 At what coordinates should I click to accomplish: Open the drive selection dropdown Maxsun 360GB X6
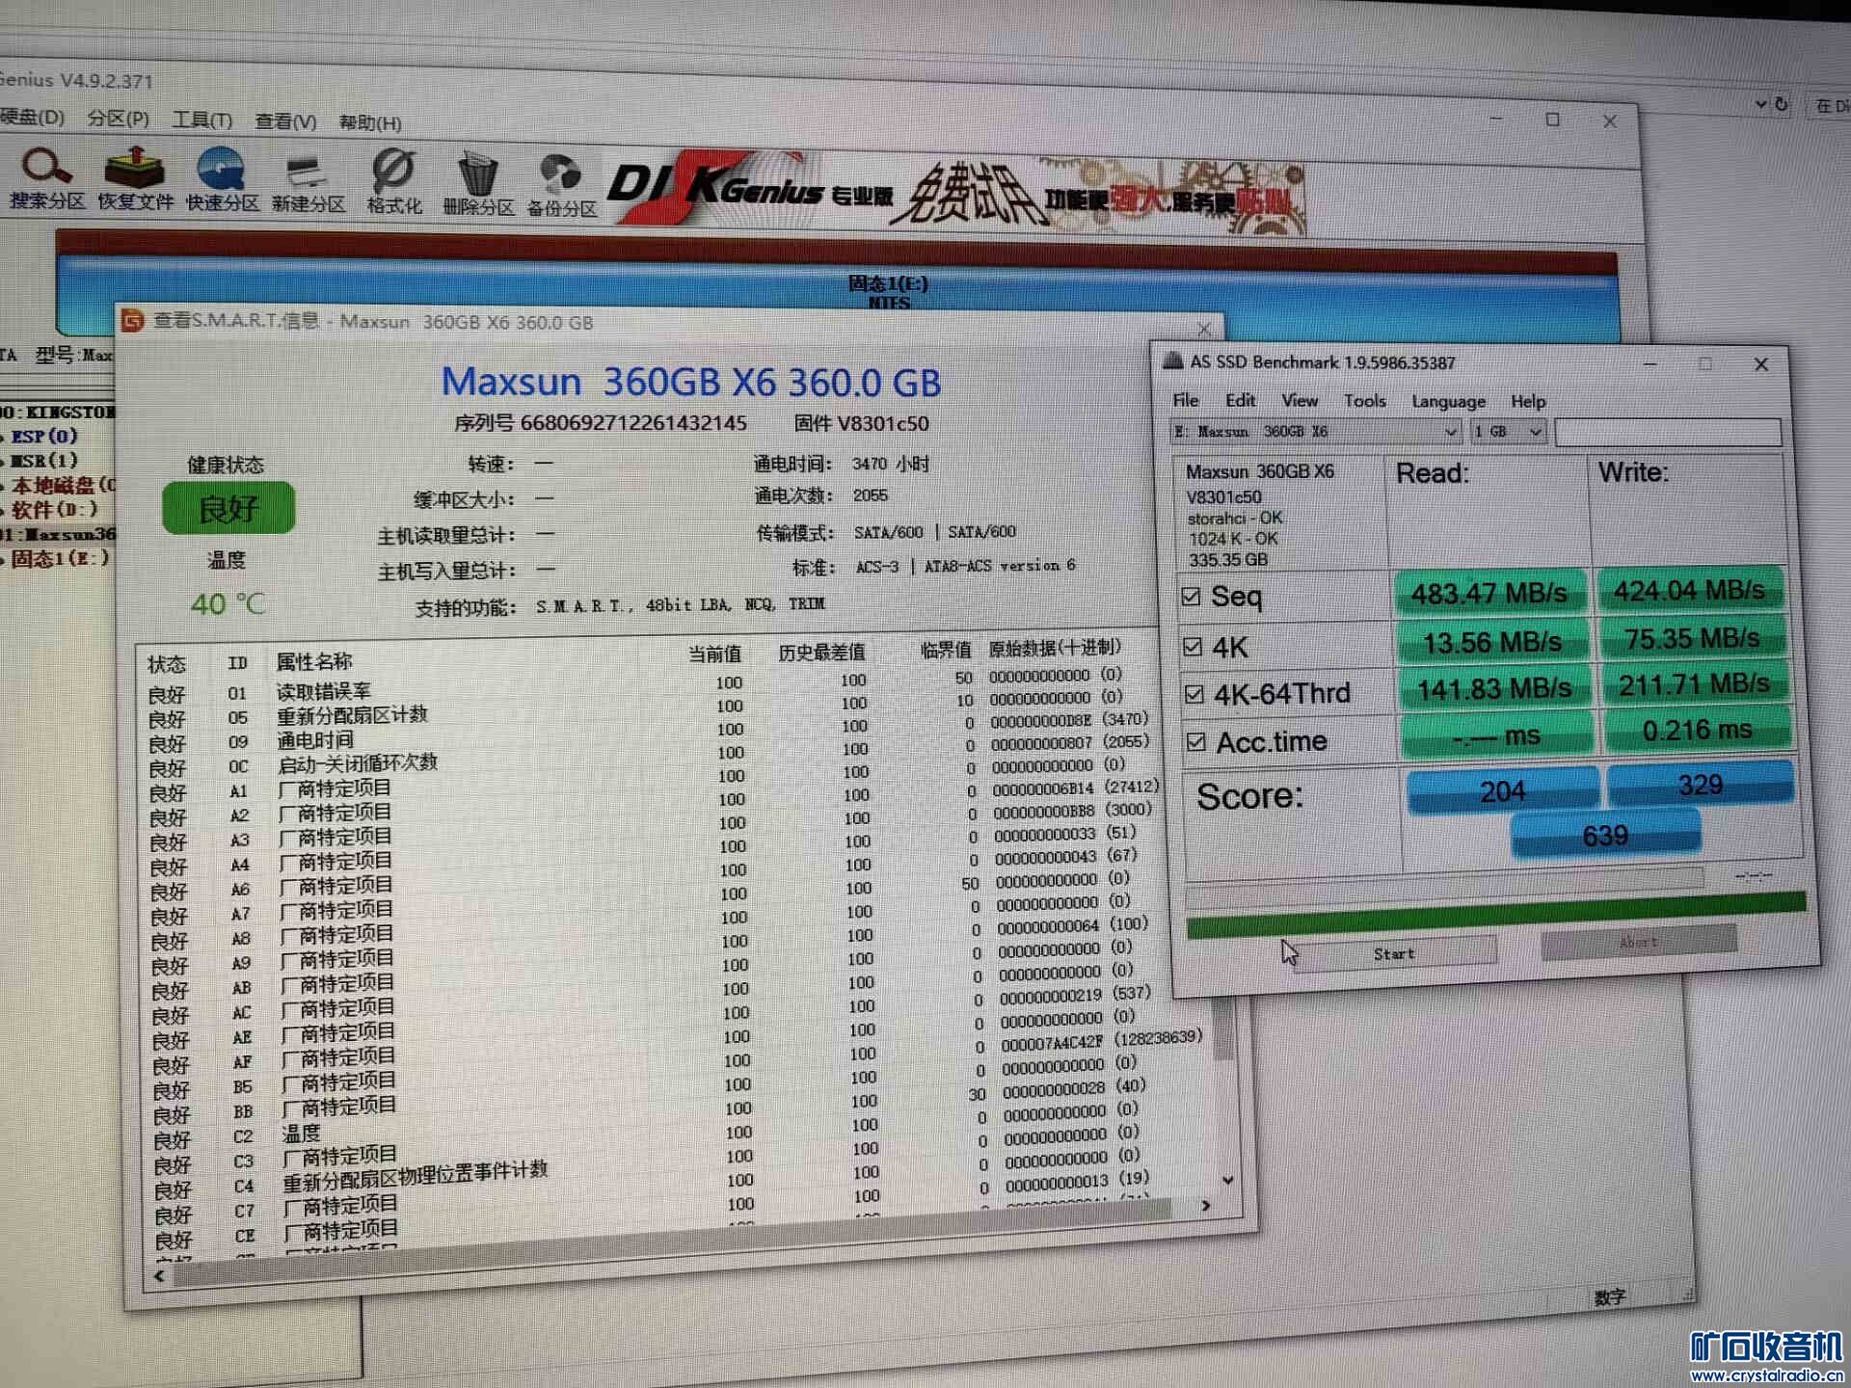(x=1315, y=432)
